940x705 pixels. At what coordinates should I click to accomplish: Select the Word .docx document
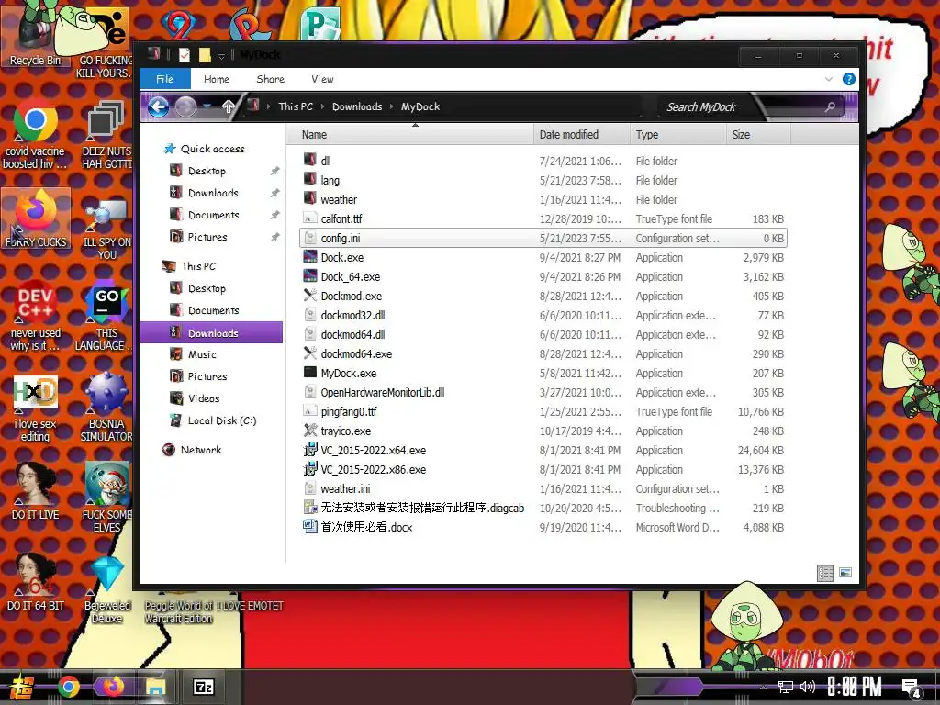[366, 528]
